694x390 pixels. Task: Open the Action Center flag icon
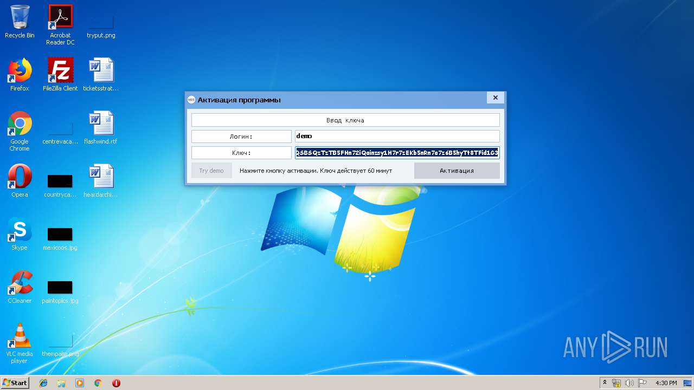[642, 383]
